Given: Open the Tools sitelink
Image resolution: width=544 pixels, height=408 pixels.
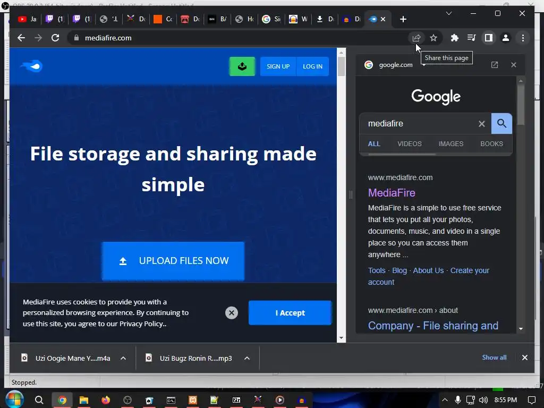Looking at the screenshot, I should (x=377, y=270).
